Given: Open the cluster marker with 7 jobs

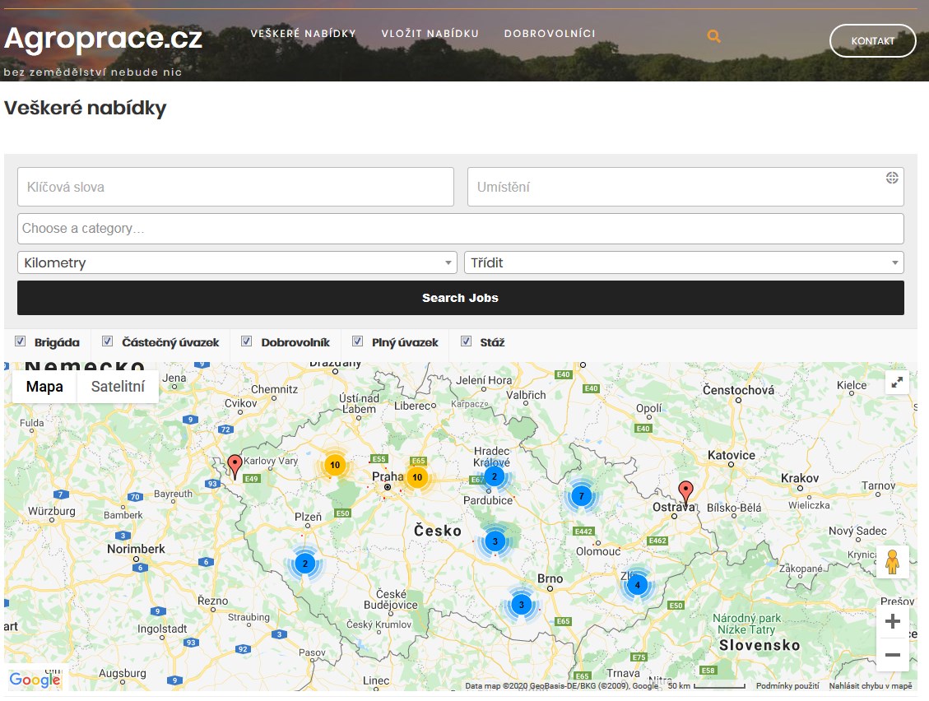Looking at the screenshot, I should click(582, 496).
